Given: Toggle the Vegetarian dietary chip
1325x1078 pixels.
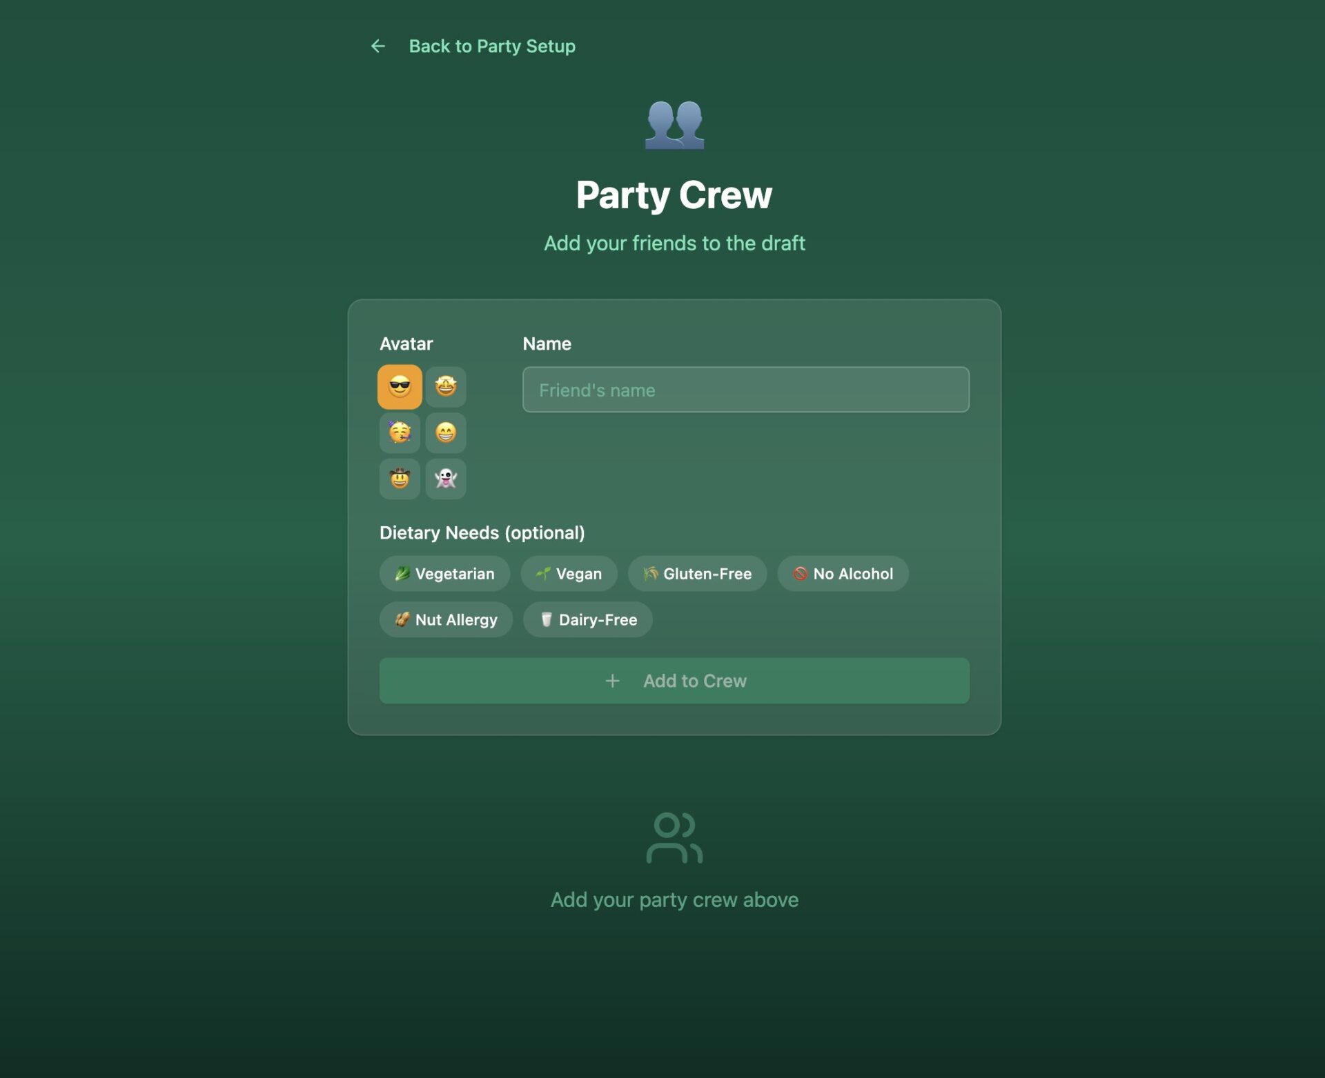Looking at the screenshot, I should coord(444,574).
